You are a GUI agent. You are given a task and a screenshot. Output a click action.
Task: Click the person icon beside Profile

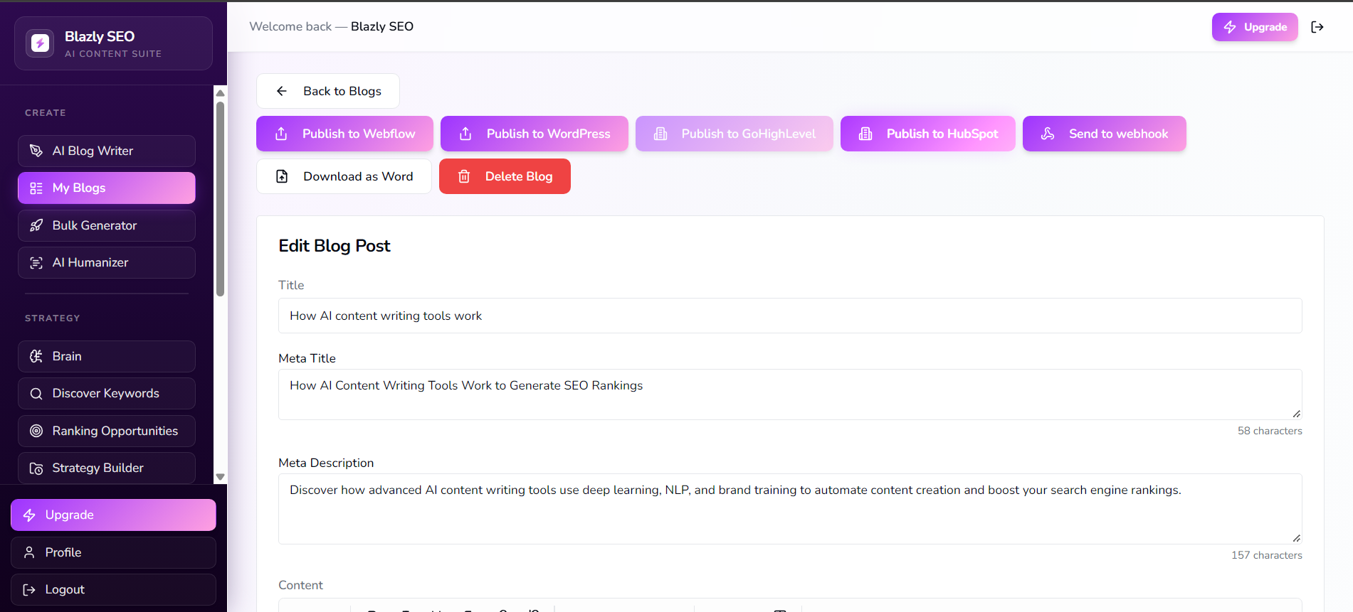[x=29, y=552]
